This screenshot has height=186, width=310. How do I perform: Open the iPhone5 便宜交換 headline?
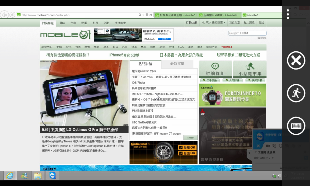click(124, 55)
